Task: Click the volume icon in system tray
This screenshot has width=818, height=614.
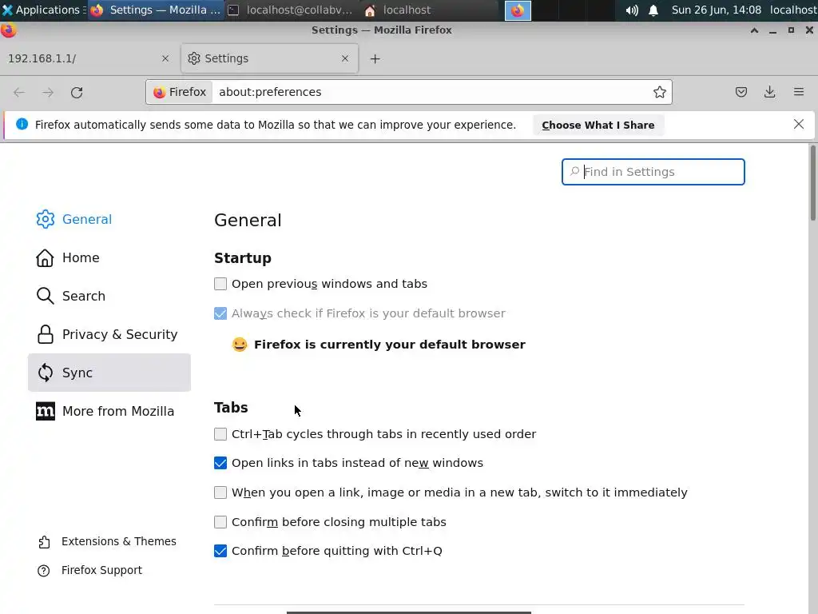Action: 632,10
